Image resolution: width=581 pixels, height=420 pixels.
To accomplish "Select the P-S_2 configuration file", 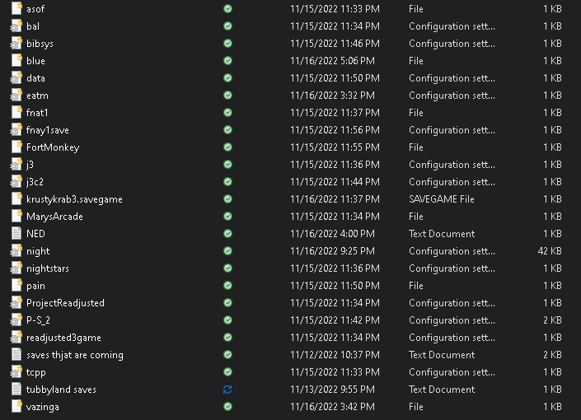I will tap(38, 320).
